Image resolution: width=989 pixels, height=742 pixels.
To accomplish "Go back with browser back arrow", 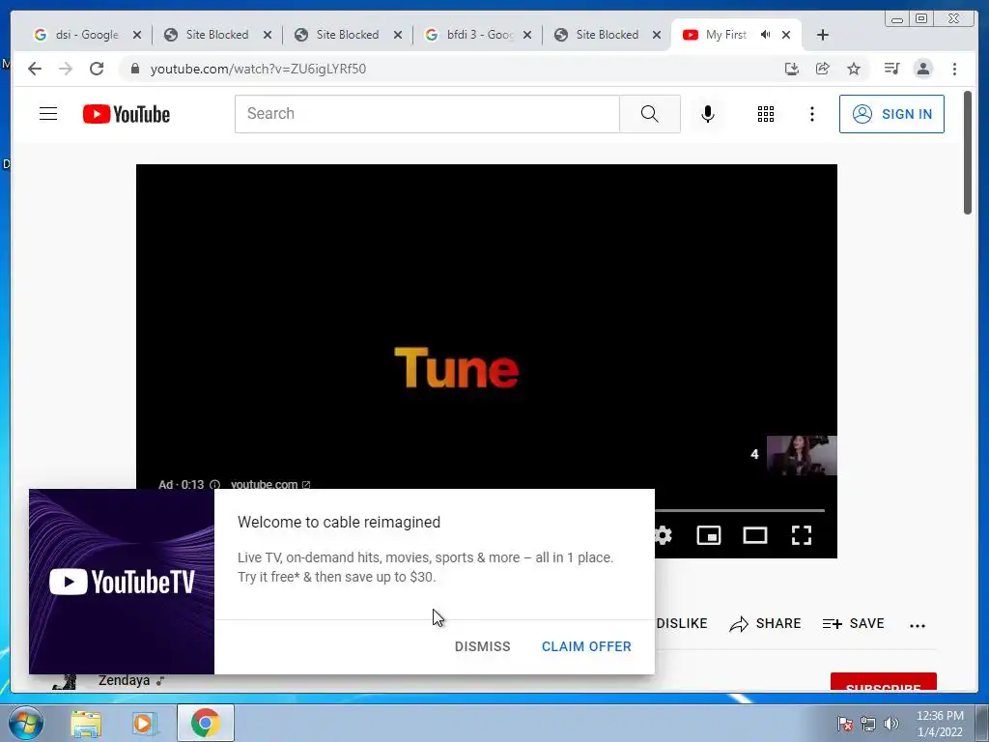I will [x=35, y=69].
